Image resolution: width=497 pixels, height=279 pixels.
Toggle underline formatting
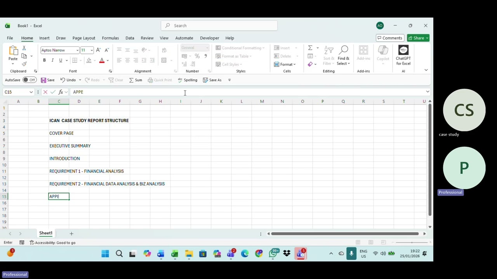pyautogui.click(x=61, y=60)
